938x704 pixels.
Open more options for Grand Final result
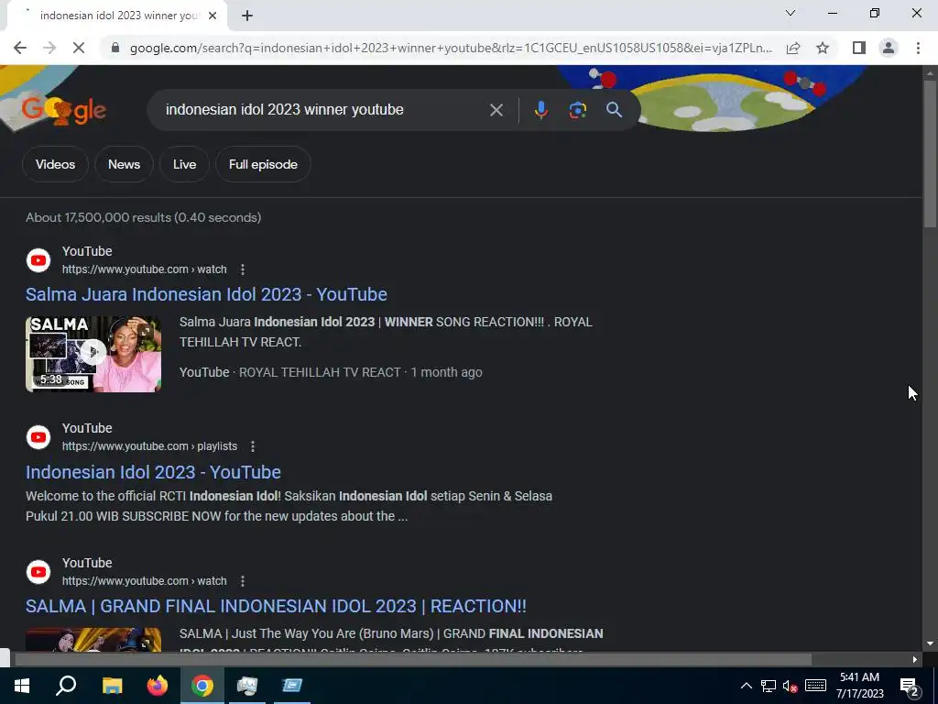(x=242, y=581)
